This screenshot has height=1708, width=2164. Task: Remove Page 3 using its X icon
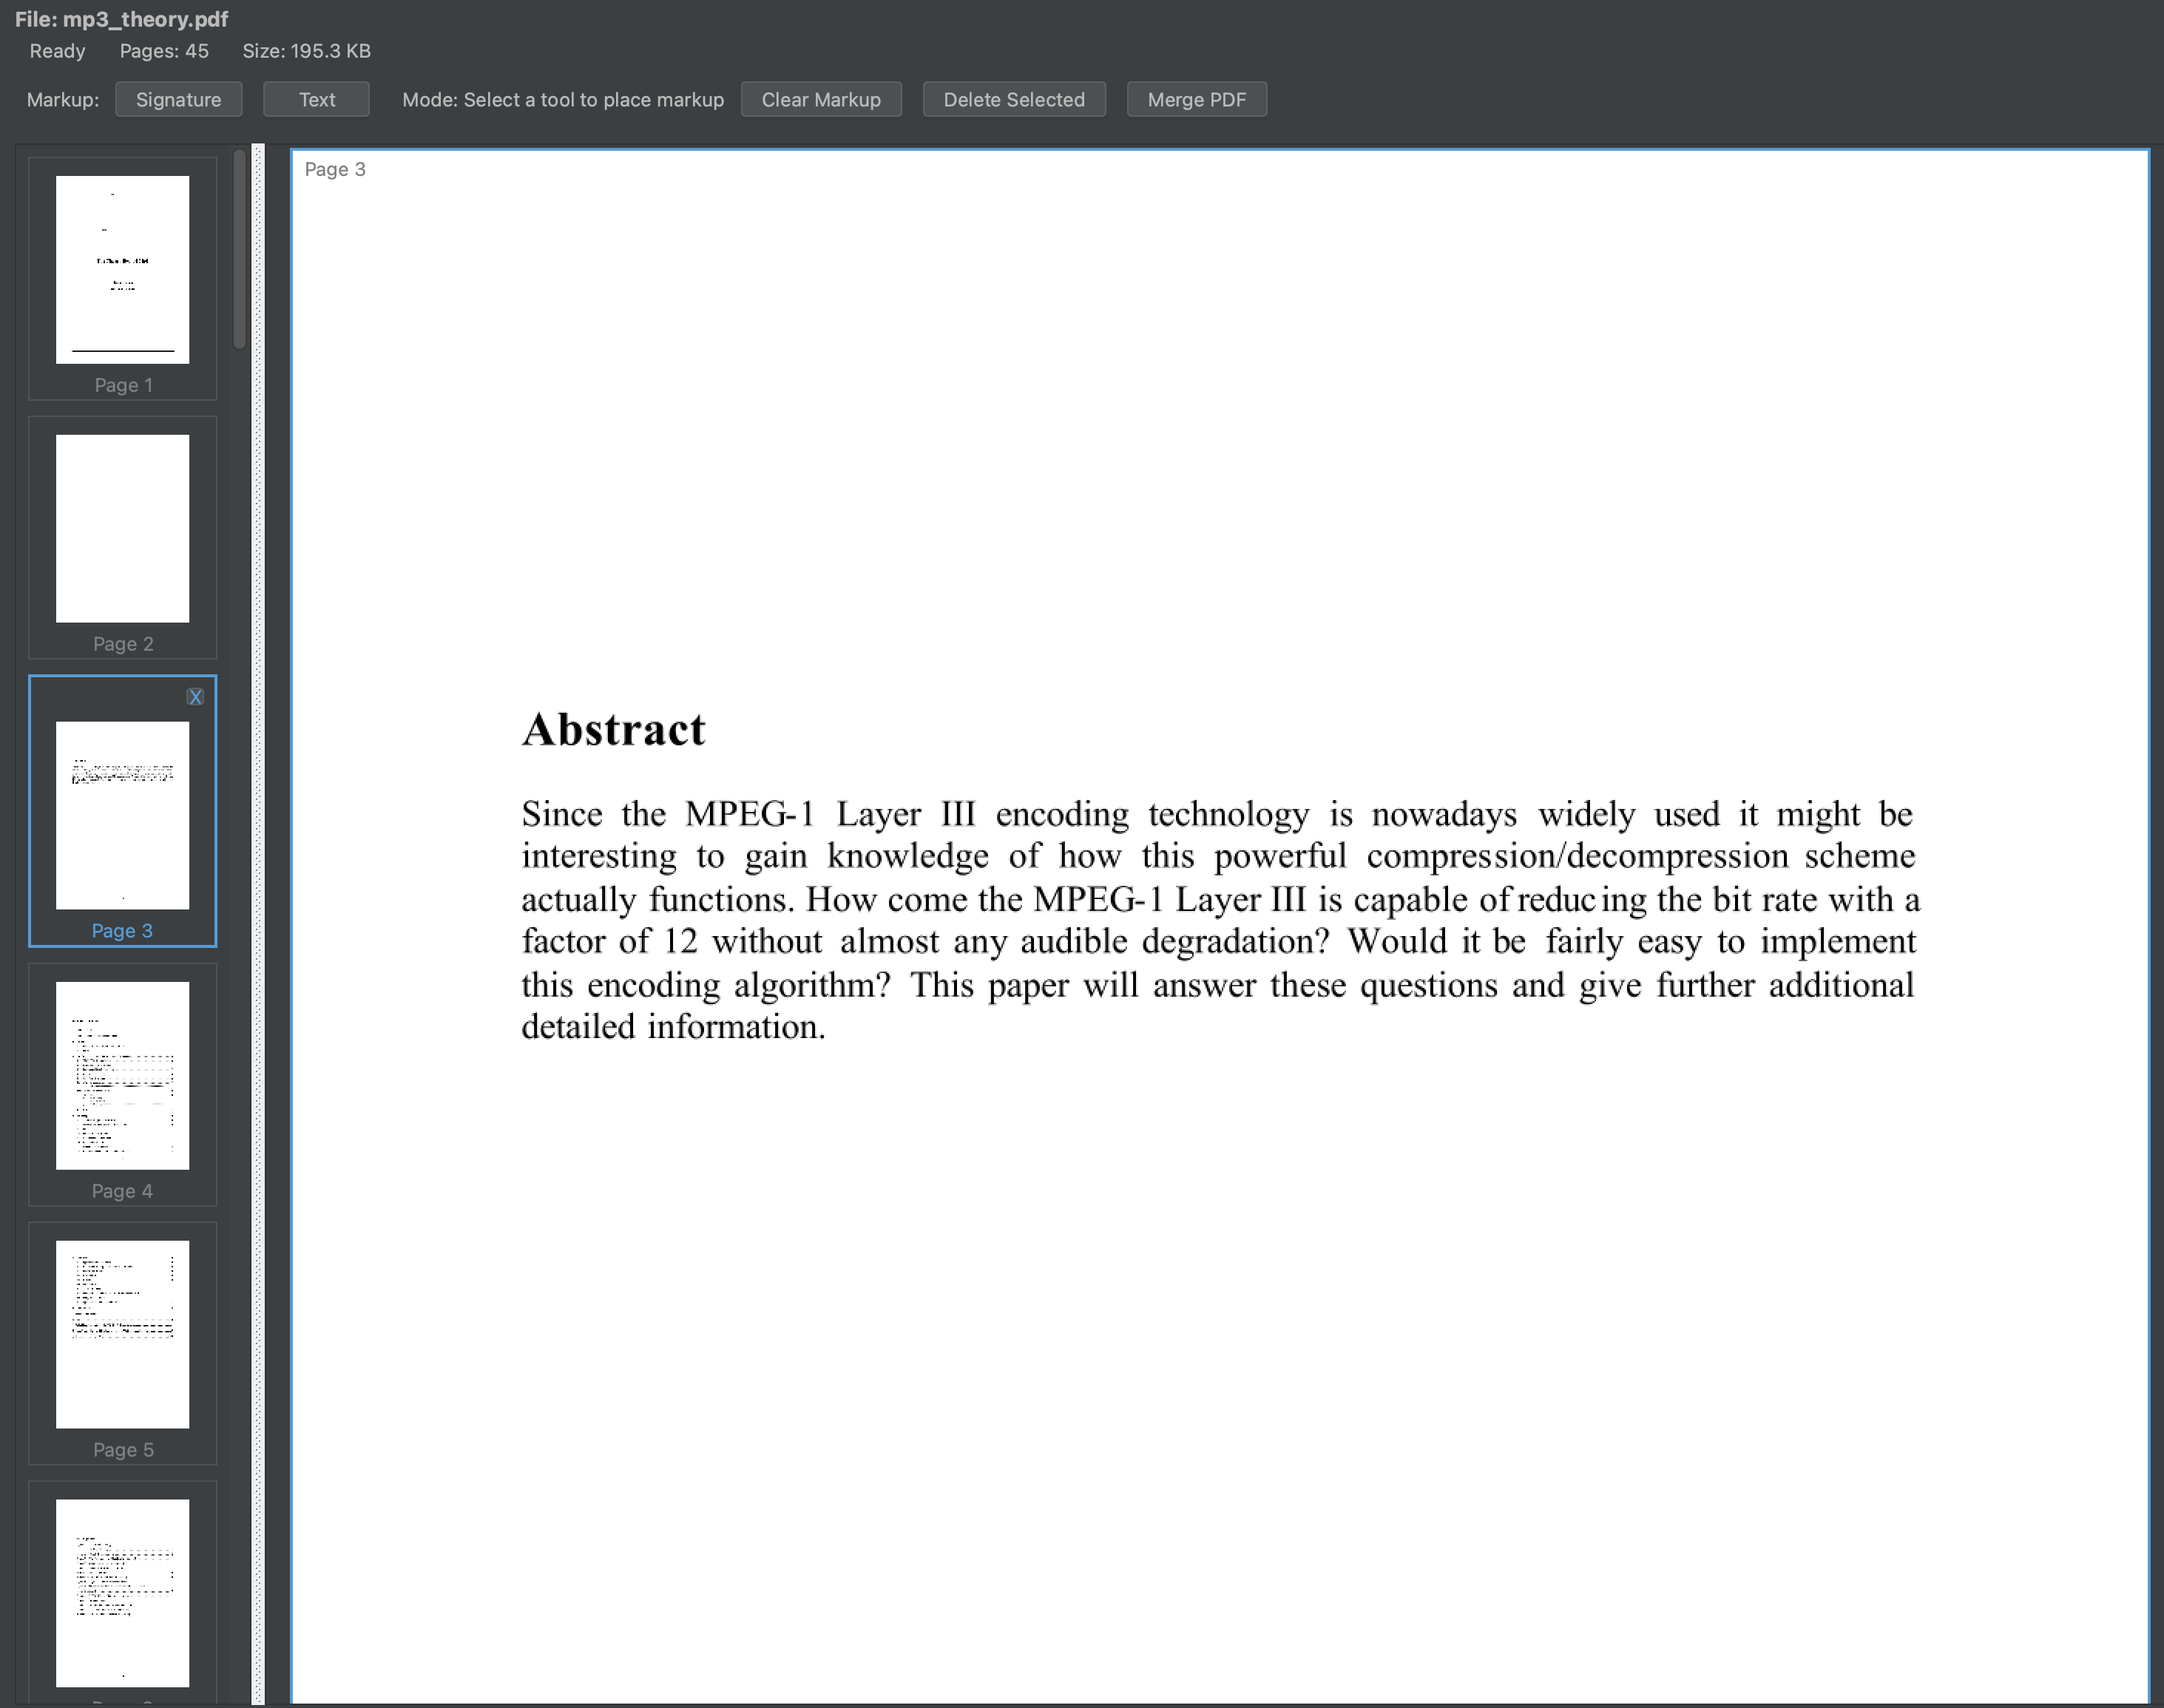[x=195, y=696]
